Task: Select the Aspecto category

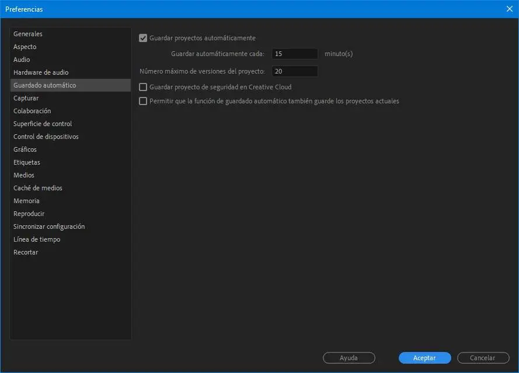Action: 71,47
